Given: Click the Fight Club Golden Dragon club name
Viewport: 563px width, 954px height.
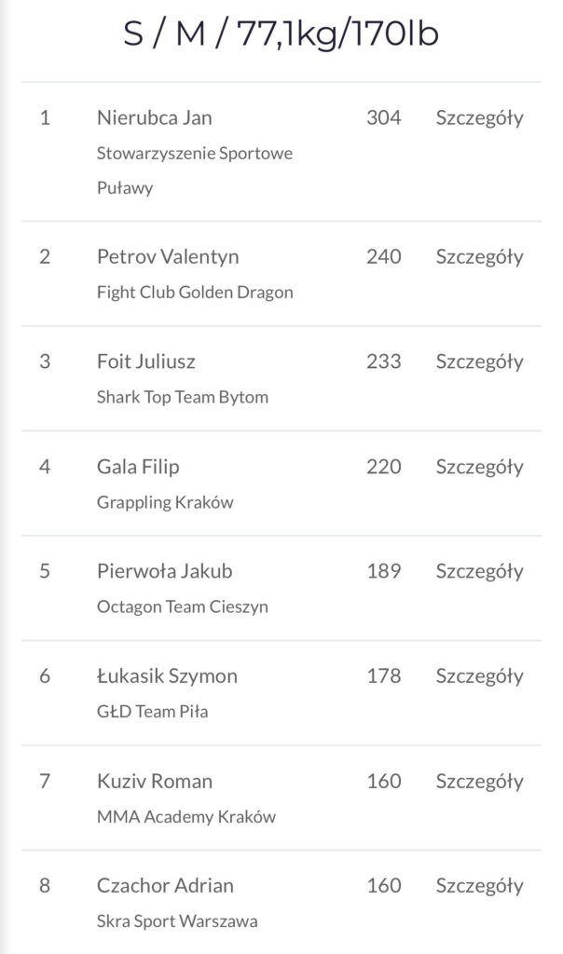Looking at the screenshot, I should point(195,293).
